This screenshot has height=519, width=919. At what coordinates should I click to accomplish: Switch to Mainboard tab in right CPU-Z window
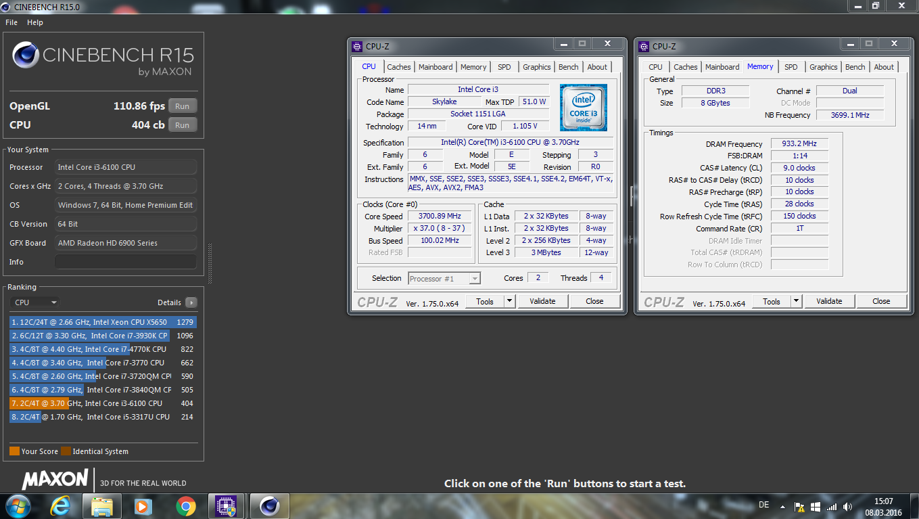click(x=722, y=67)
